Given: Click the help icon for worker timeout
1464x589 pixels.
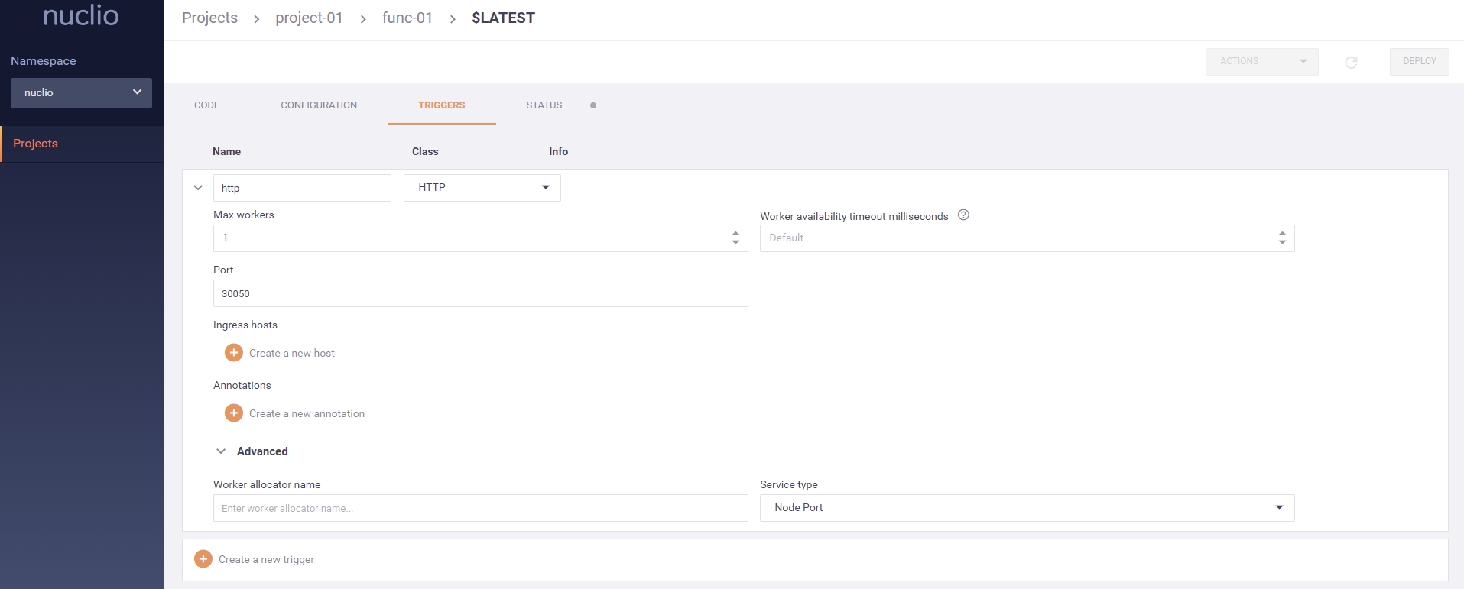Looking at the screenshot, I should (x=963, y=215).
